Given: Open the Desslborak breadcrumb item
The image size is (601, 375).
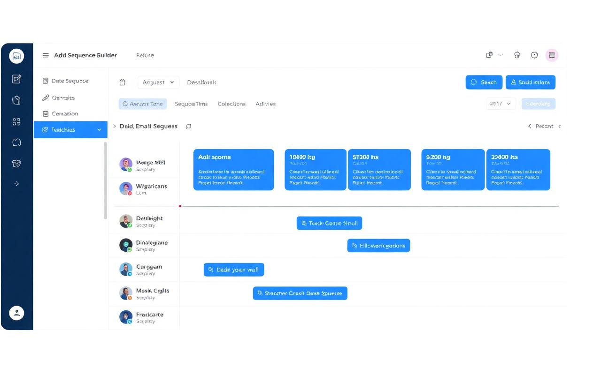Looking at the screenshot, I should [201, 82].
